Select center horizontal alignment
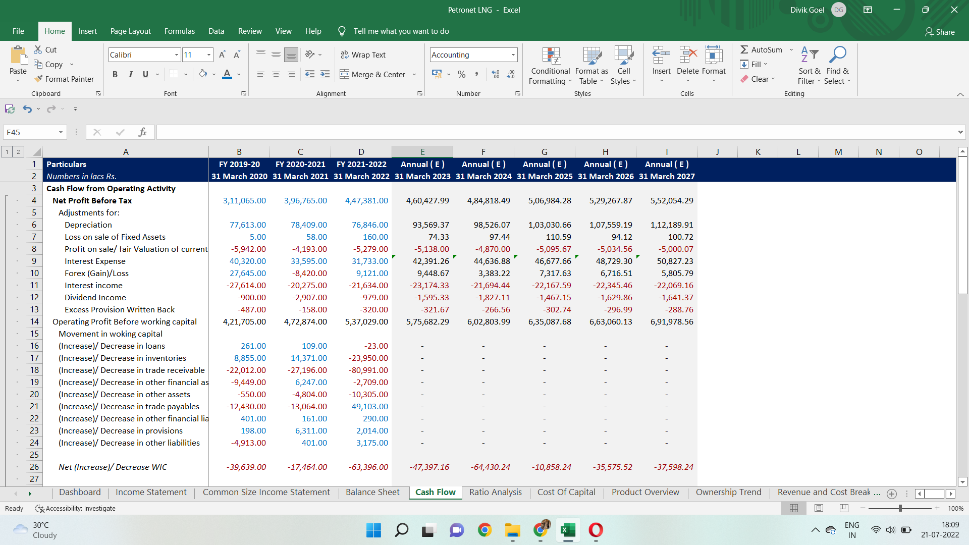The image size is (969, 545). 276,74
